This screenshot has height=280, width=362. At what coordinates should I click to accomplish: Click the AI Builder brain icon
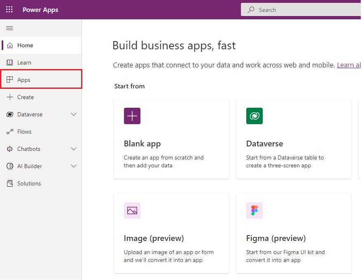tap(10, 166)
